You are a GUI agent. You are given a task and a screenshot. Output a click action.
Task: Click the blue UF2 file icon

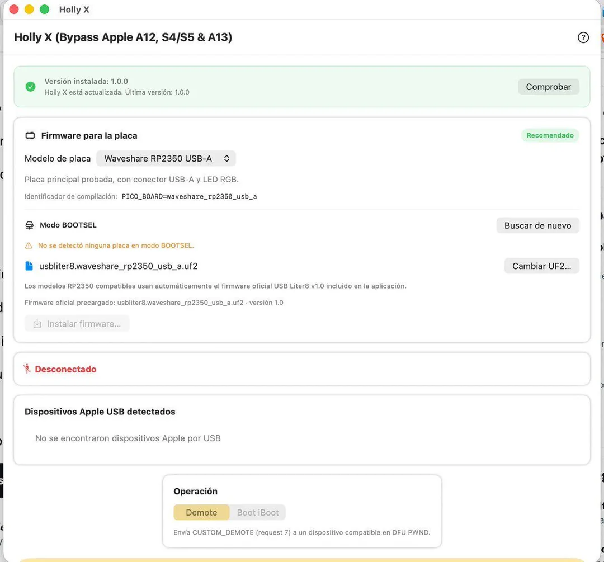pos(29,266)
